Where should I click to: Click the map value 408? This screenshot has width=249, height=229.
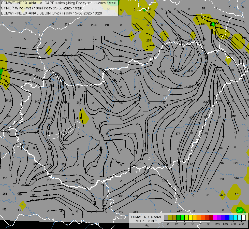(79, 118)
